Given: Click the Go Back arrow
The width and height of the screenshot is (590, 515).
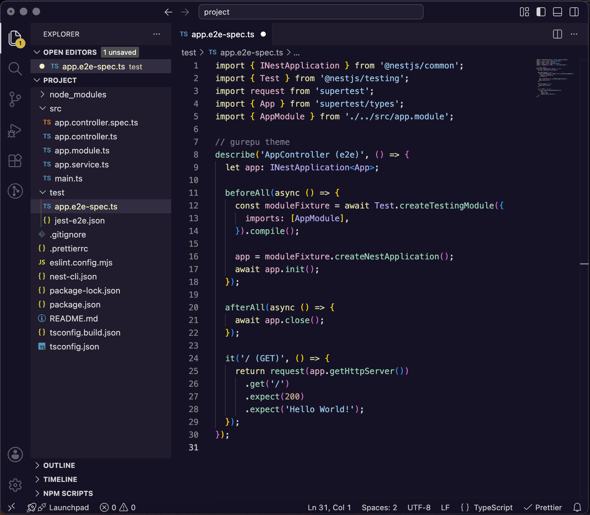Looking at the screenshot, I should [168, 12].
